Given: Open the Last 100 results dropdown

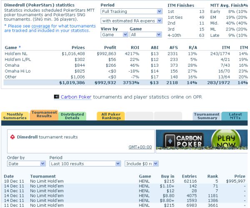Looking at the screenshot, I should (x=85, y=164).
